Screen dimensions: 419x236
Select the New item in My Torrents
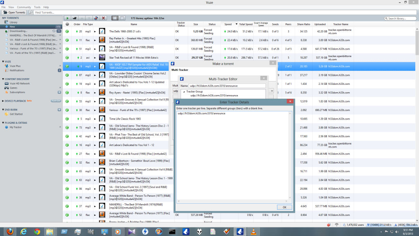(x=31, y=27)
